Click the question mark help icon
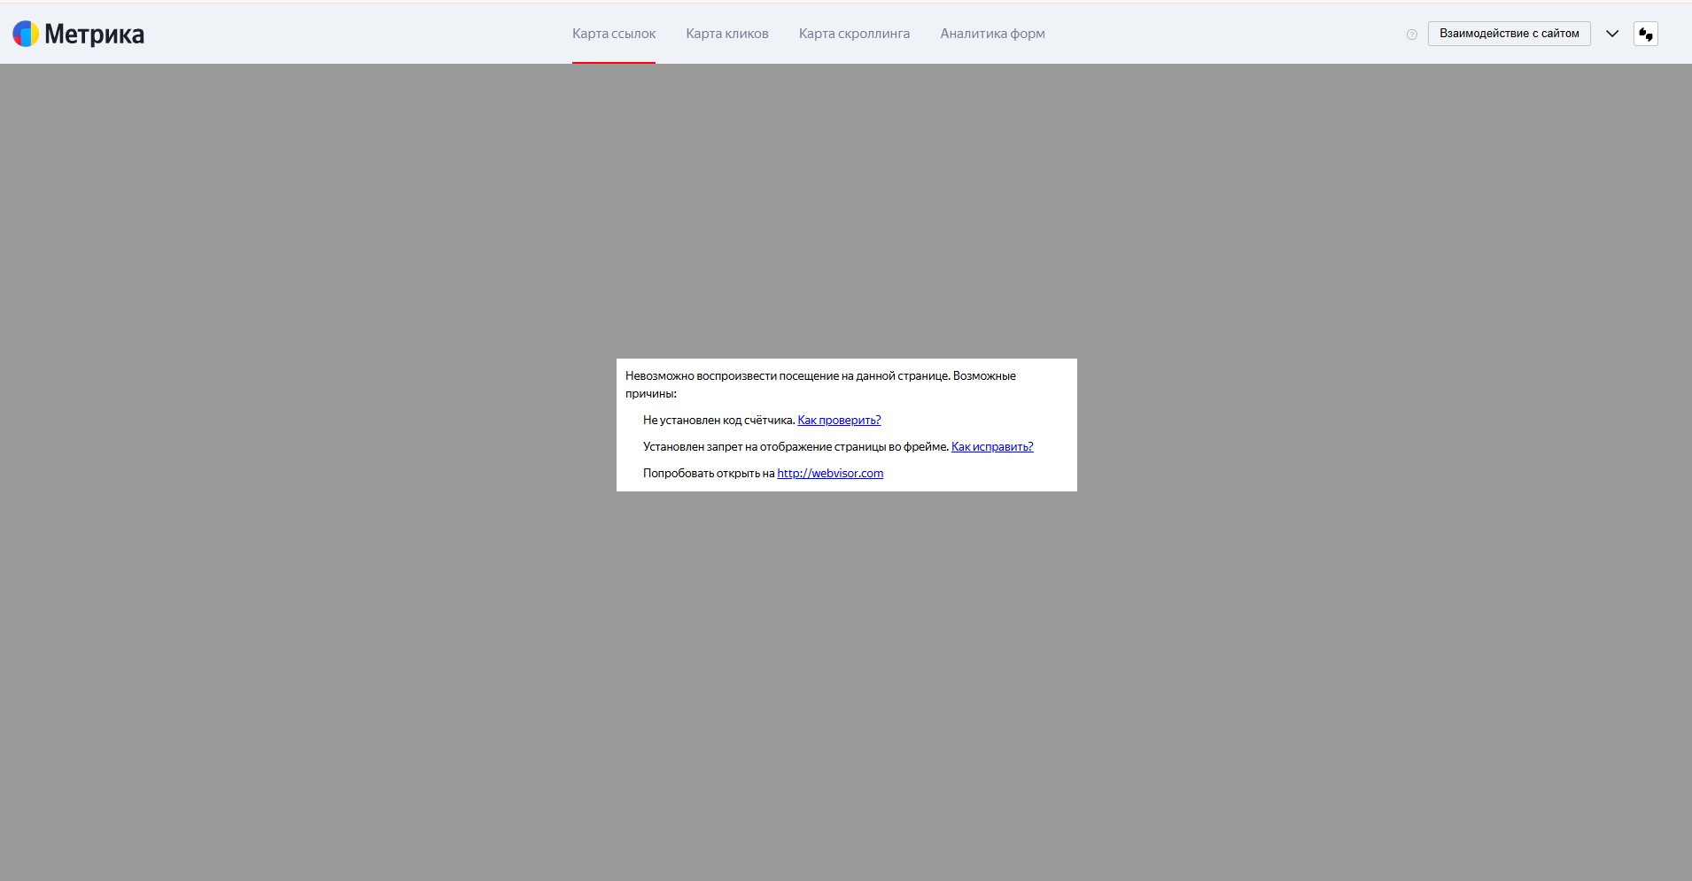Screen dimensions: 1692x881 tap(1411, 35)
